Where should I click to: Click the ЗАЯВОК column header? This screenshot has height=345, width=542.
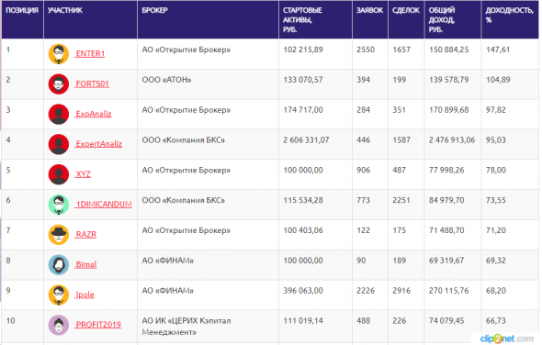pyautogui.click(x=369, y=10)
